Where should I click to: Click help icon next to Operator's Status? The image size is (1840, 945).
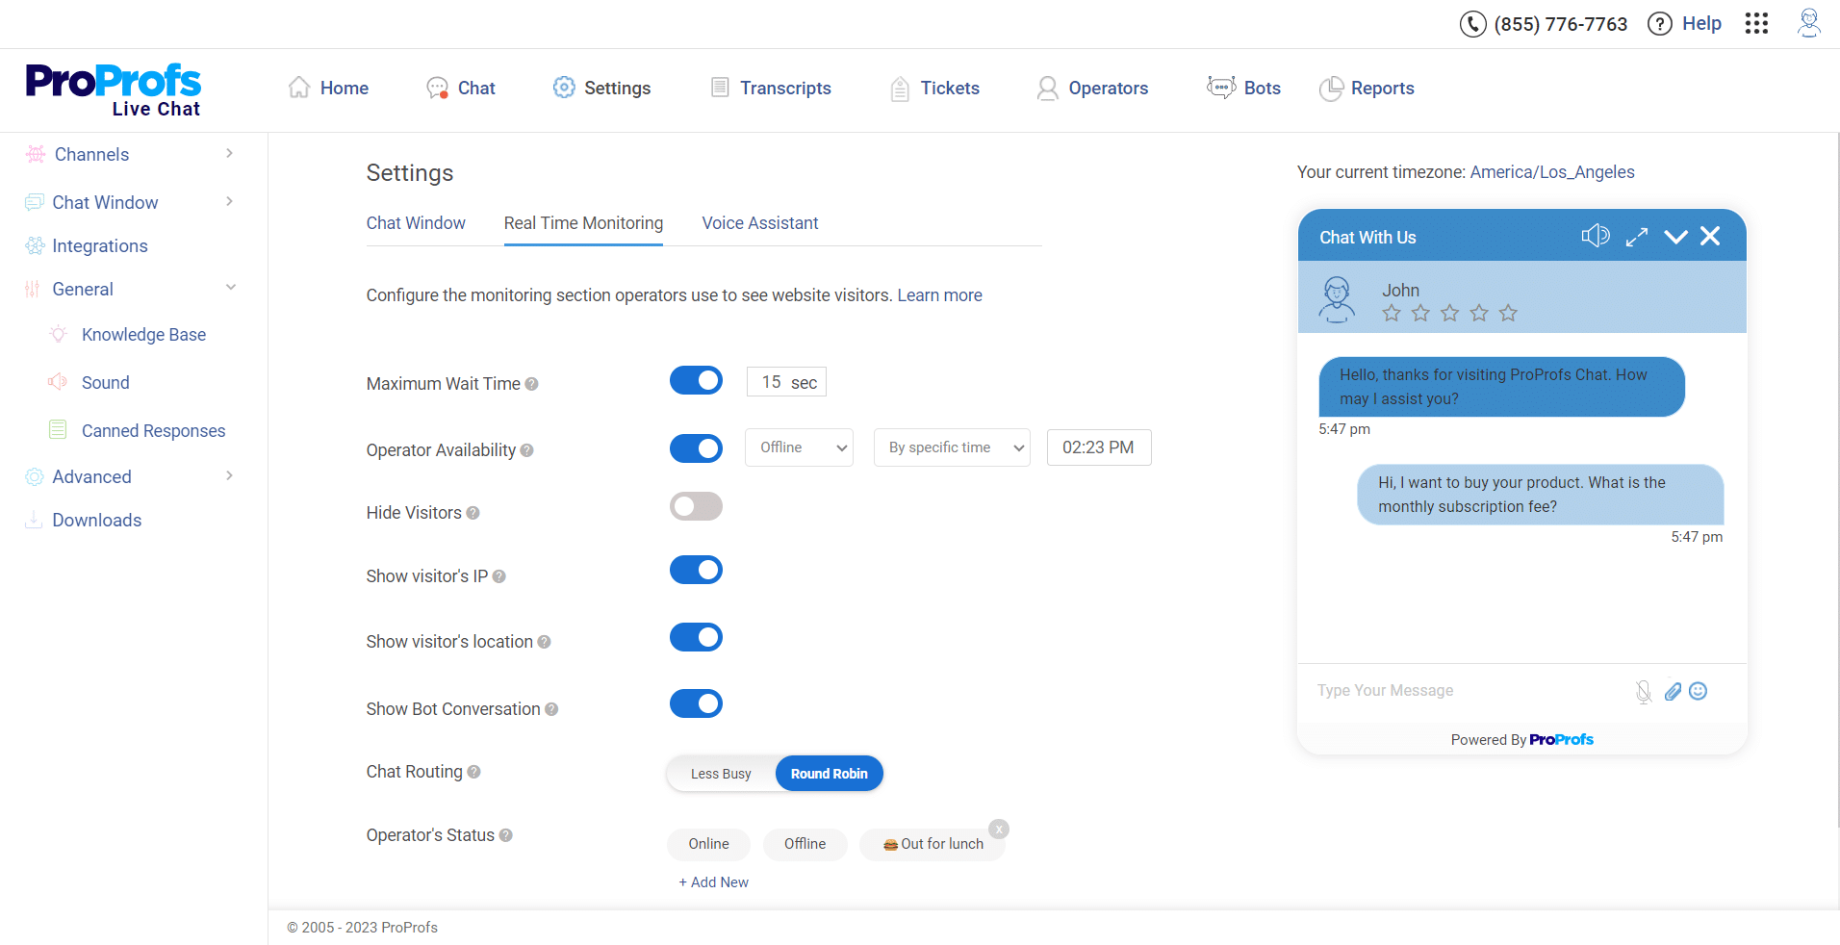(x=505, y=835)
